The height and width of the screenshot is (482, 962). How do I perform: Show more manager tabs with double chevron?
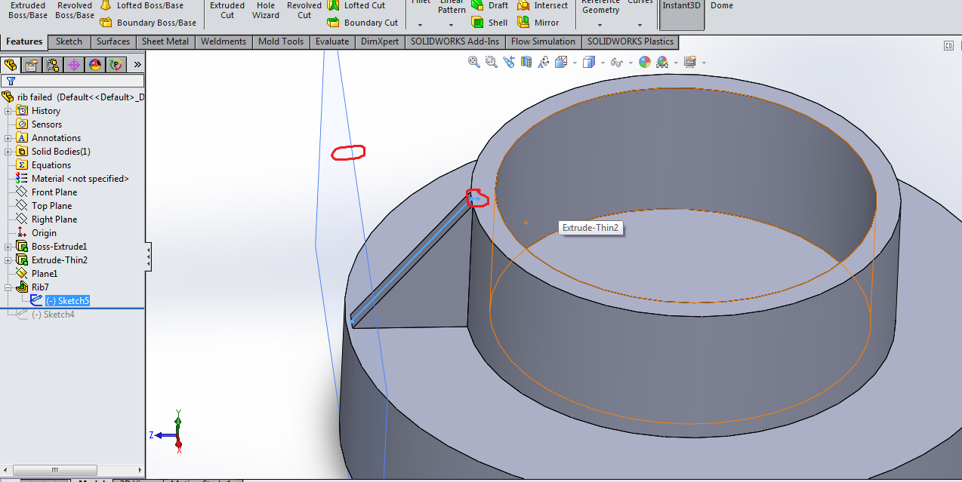[137, 65]
